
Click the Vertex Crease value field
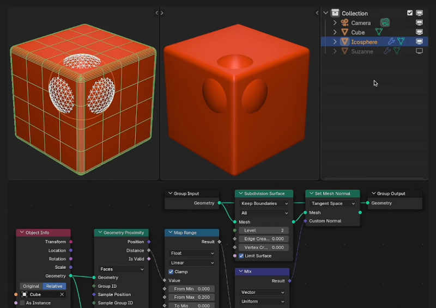pyautogui.click(x=264, y=248)
